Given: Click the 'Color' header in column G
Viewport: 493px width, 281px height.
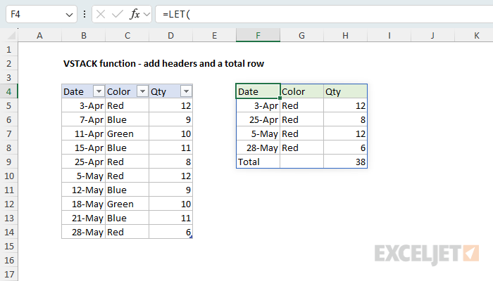Looking at the screenshot, I should point(302,91).
